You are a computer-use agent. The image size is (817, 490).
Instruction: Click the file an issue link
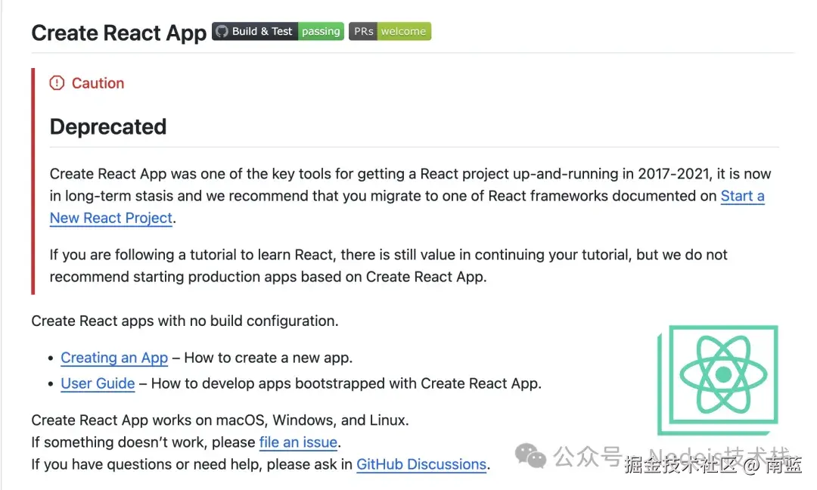[x=298, y=442]
